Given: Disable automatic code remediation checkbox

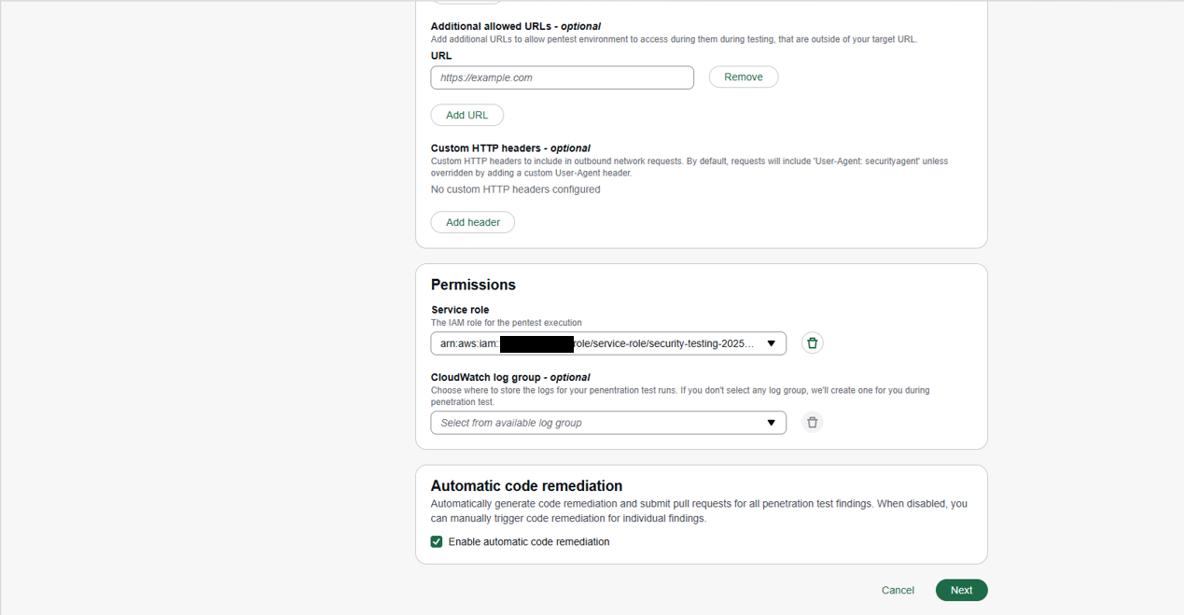Looking at the screenshot, I should coord(437,541).
